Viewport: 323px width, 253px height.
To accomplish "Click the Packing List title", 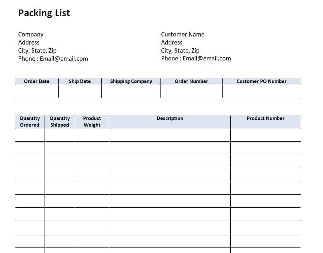I will 44,13.
